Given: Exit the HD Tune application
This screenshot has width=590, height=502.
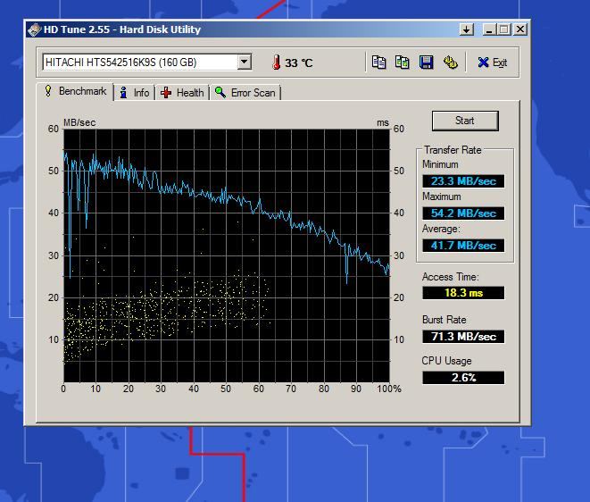Looking at the screenshot, I should point(492,63).
